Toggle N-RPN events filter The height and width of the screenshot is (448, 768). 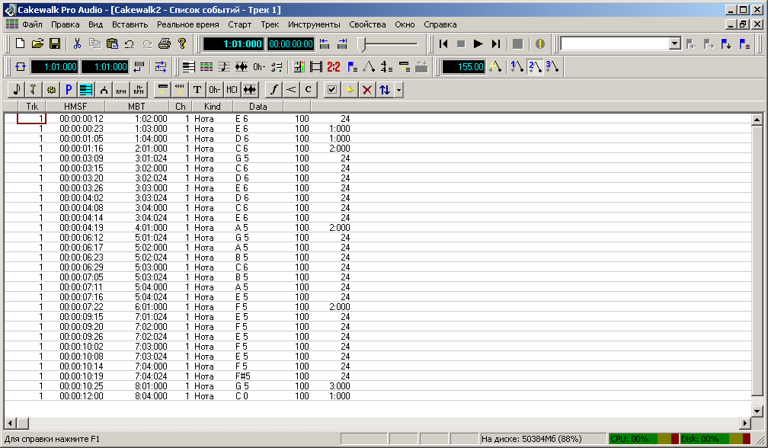click(x=139, y=90)
